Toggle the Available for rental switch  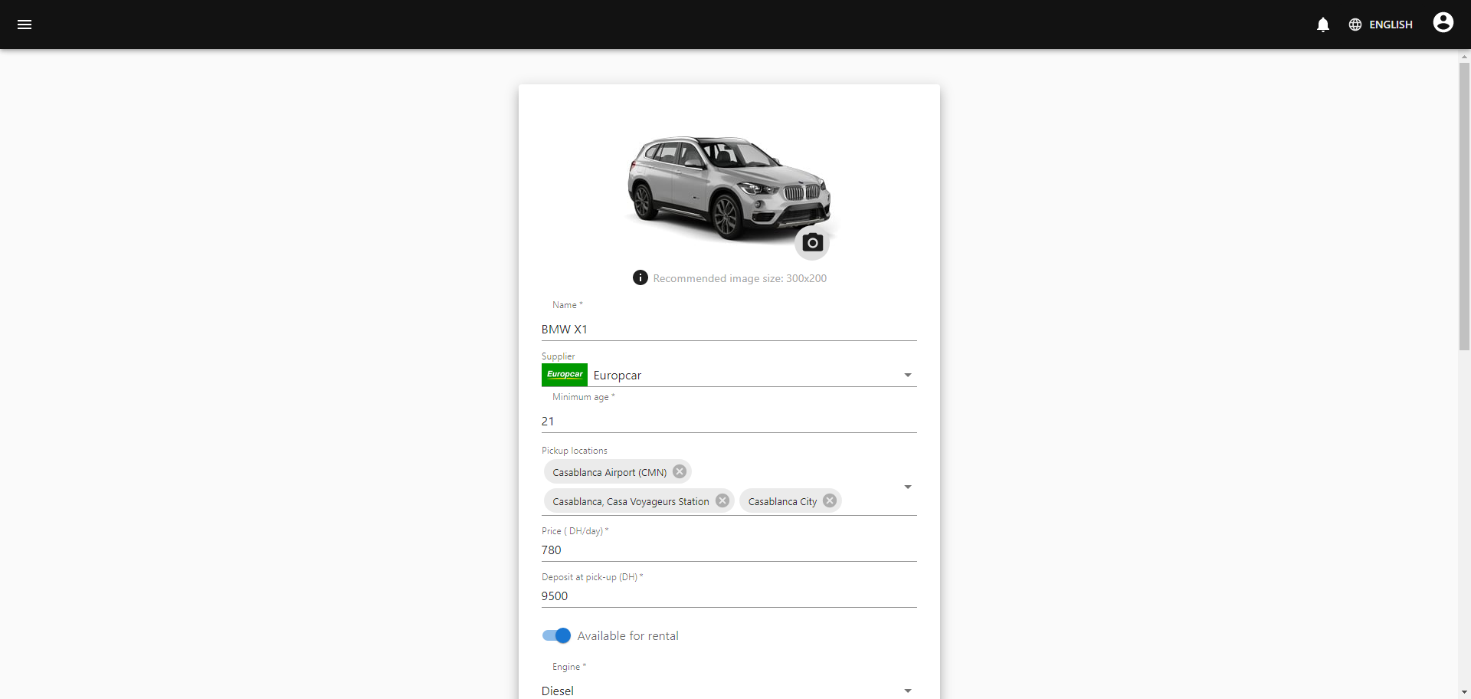[557, 635]
